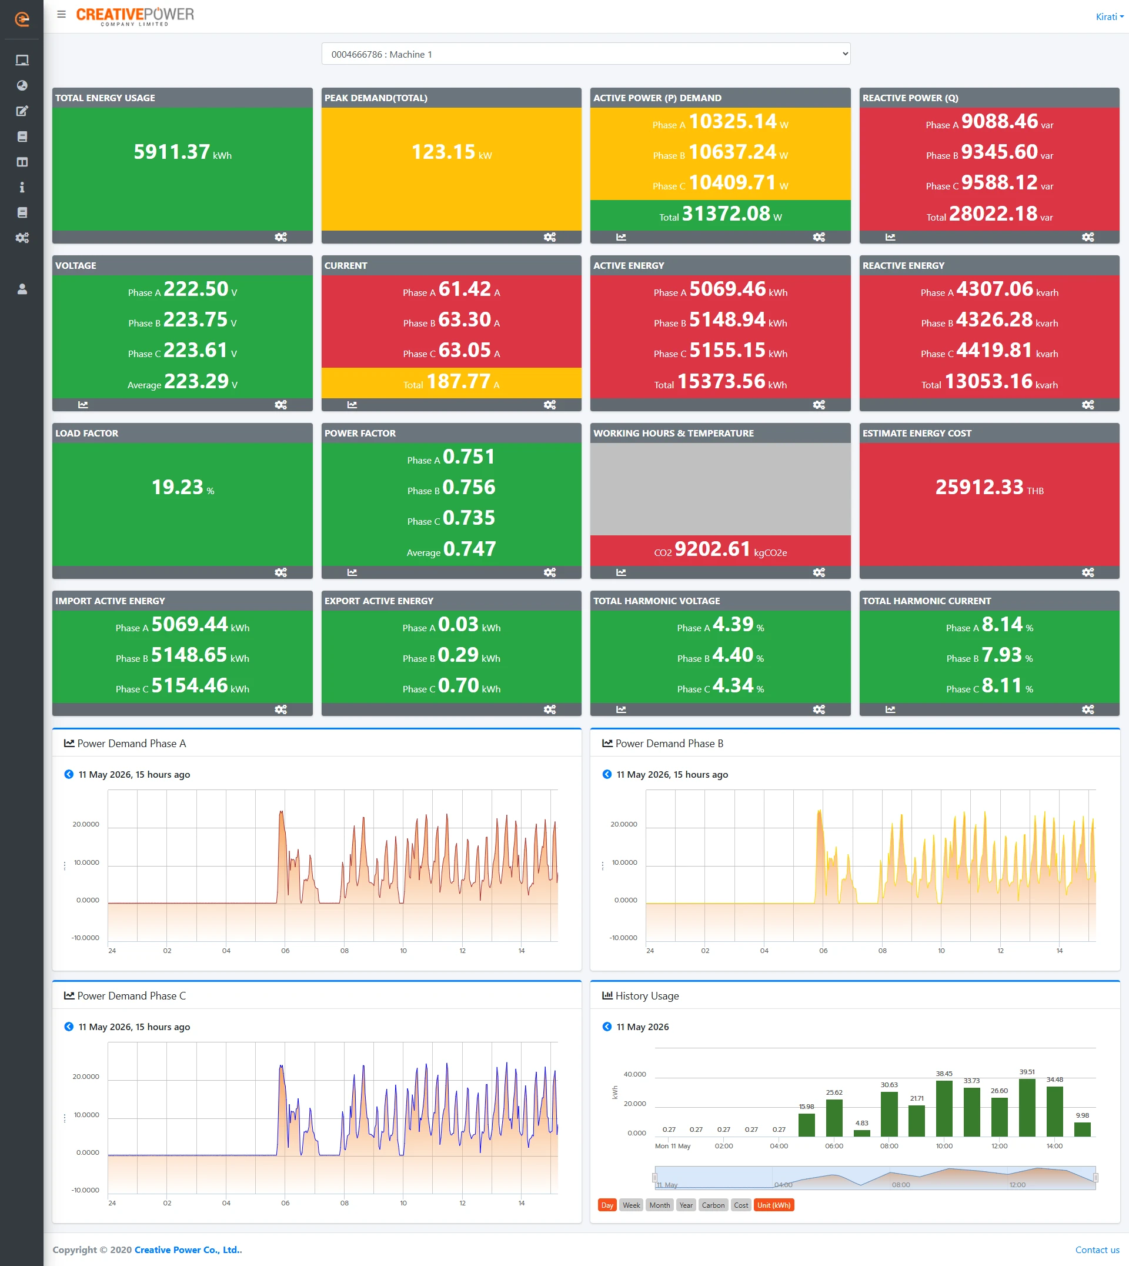Click the right handle of history range slider
Image resolution: width=1129 pixels, height=1266 pixels.
pos(1095,1177)
